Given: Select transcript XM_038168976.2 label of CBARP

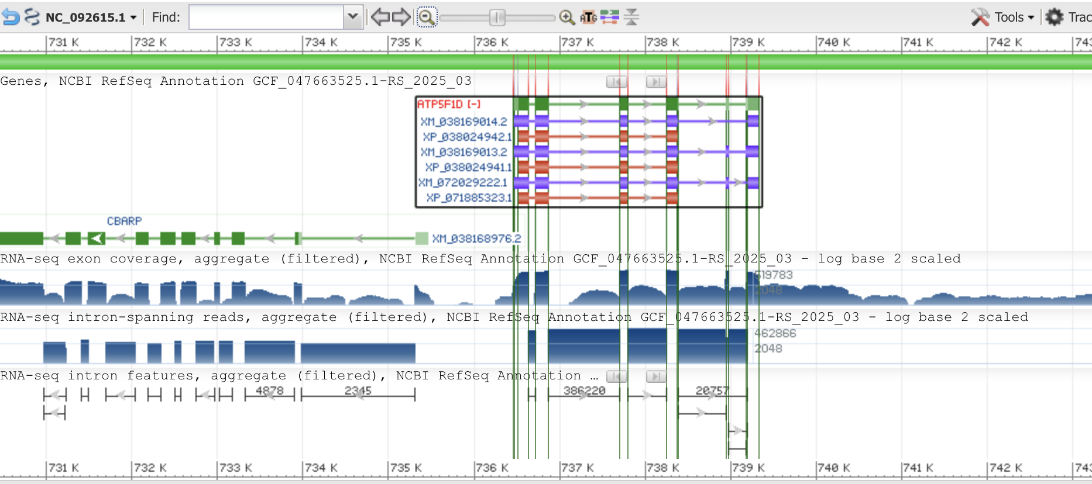Looking at the screenshot, I should [x=476, y=238].
